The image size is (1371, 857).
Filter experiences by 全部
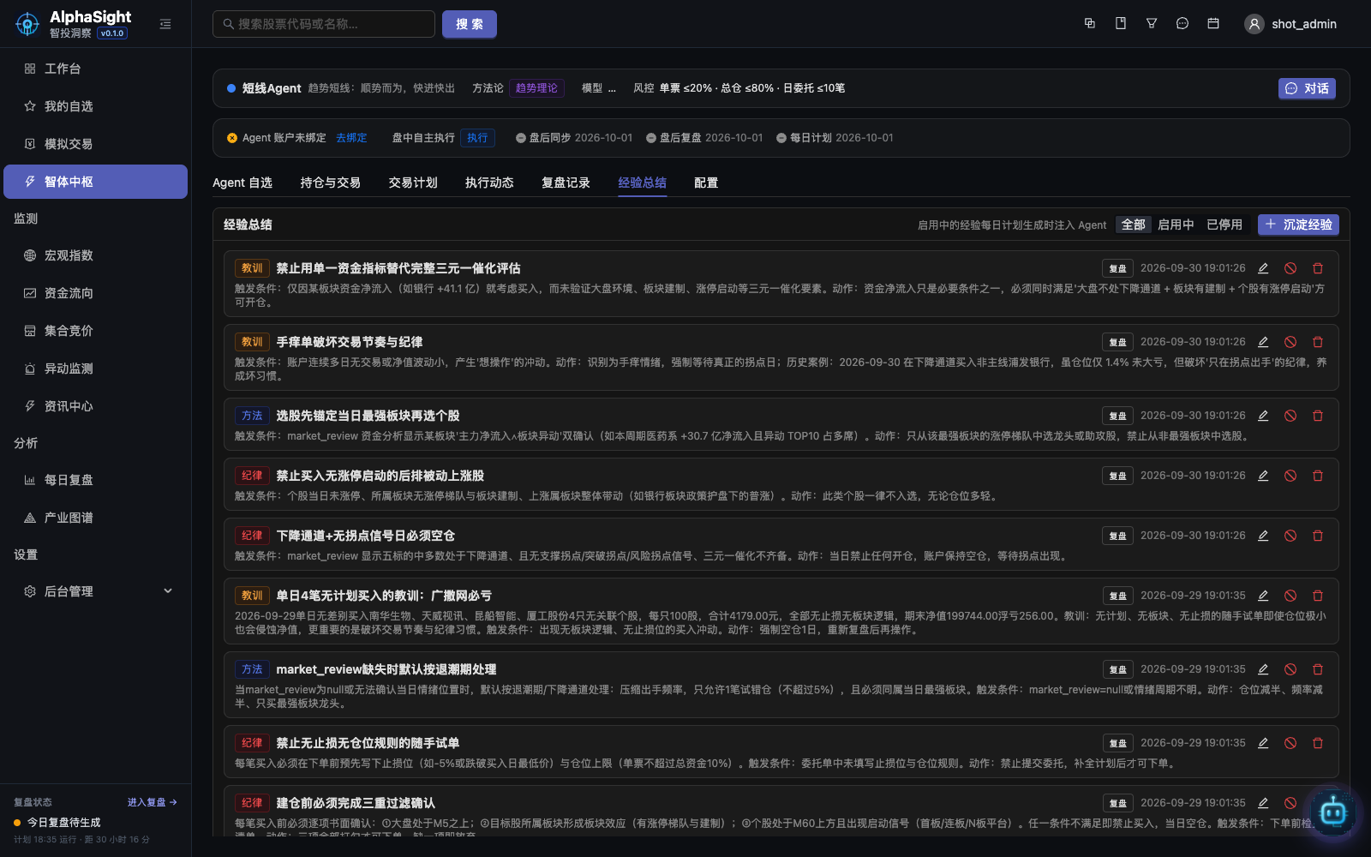pyautogui.click(x=1133, y=225)
